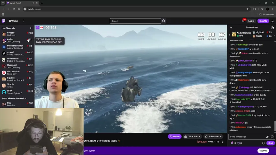The width and height of the screenshot is (276, 155).
Task: Show previous gift leaderboard entries
Action: [229, 35]
